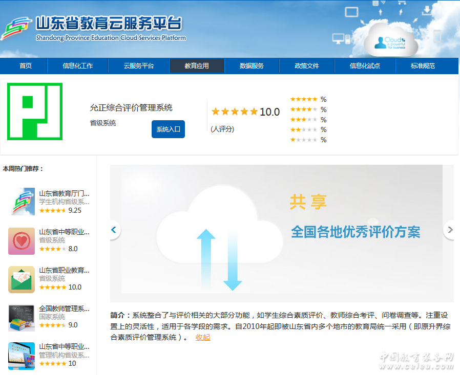This screenshot has height=375, width=460.
Task: Open the heart icon vocational app
Action: [22, 241]
